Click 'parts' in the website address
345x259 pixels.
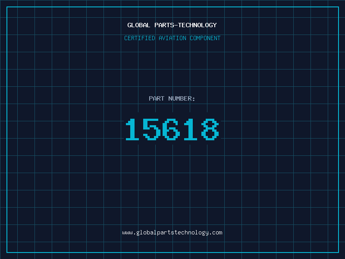click(166, 233)
